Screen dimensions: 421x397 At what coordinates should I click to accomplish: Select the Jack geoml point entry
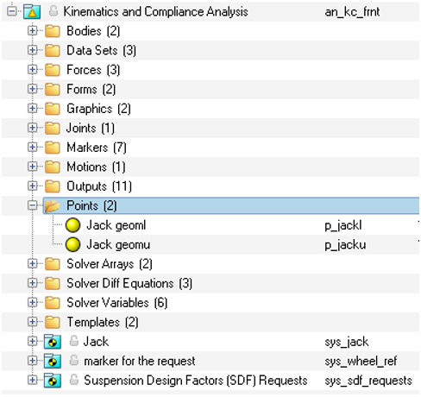point(116,225)
